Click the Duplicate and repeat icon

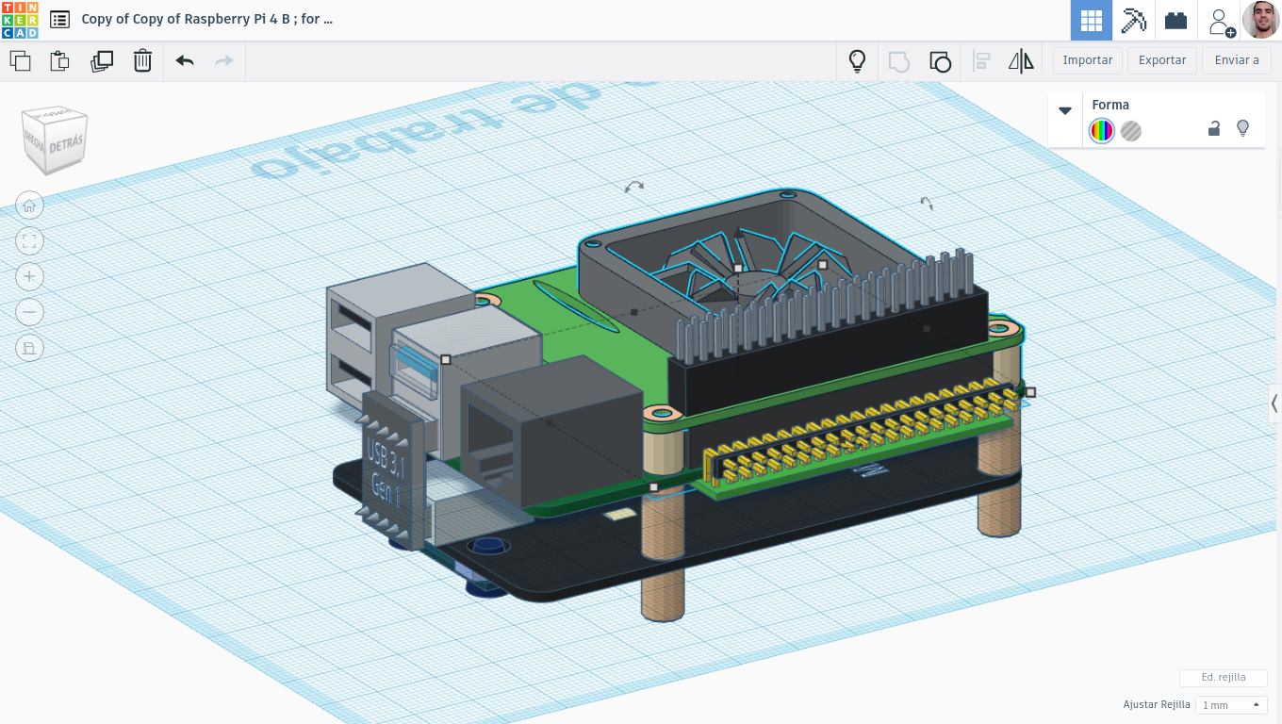101,61
